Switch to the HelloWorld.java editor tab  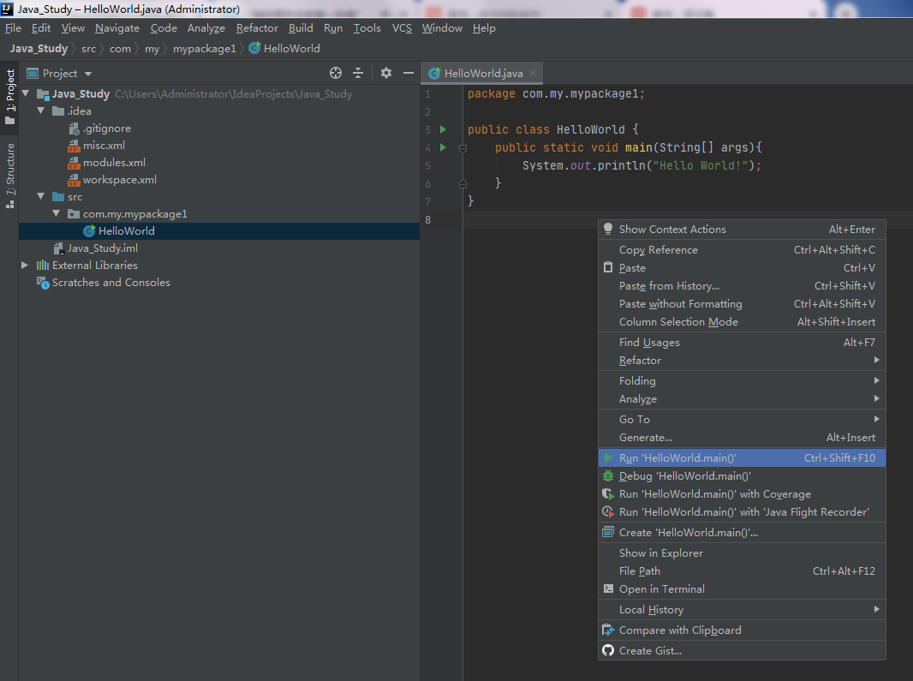482,74
